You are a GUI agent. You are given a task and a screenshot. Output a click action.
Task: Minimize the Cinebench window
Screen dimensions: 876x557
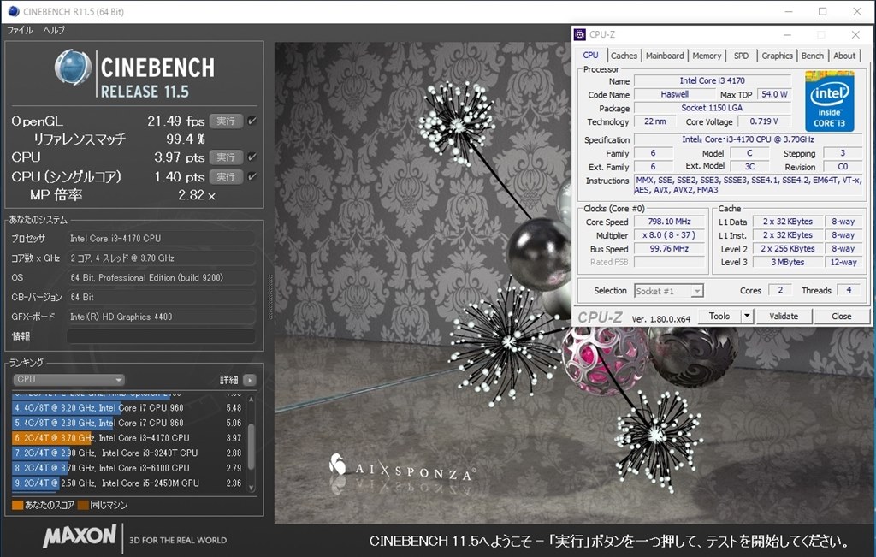pyautogui.click(x=789, y=12)
